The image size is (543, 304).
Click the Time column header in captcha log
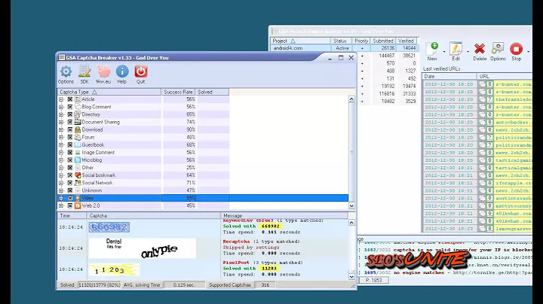(x=72, y=215)
